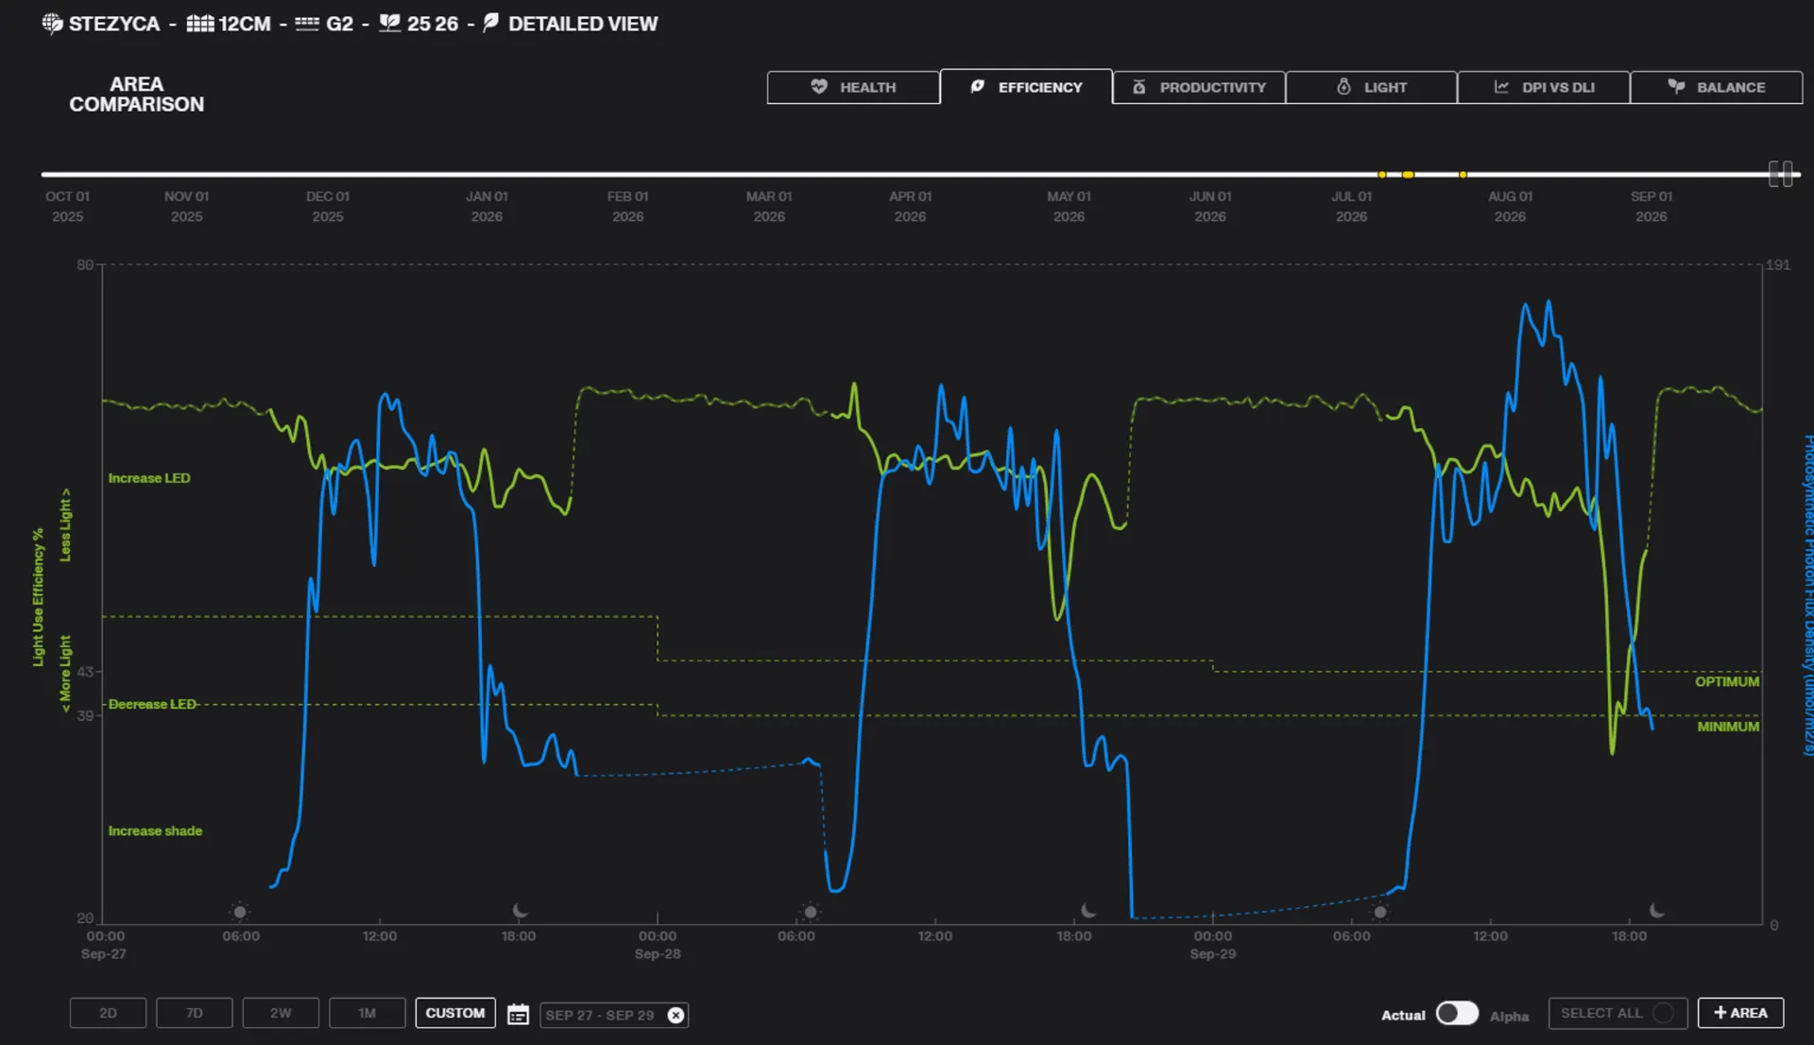The height and width of the screenshot is (1045, 1814).
Task: Open the Balance tab
Action: [x=1717, y=87]
